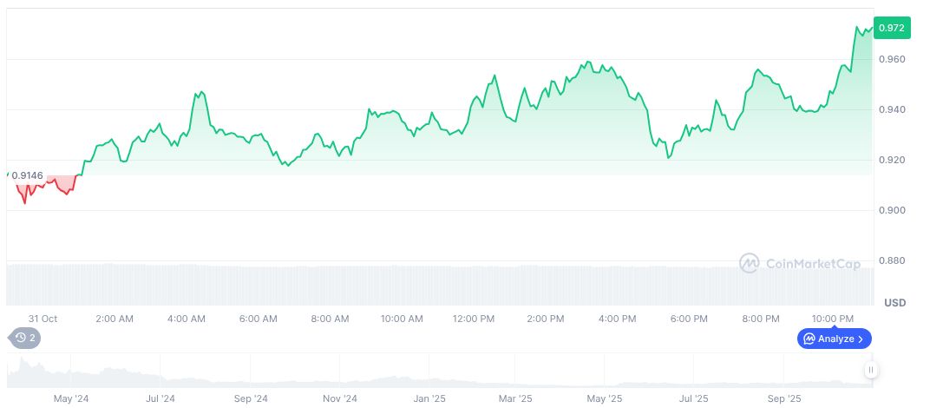Viewport: 930px width, 408px height.
Task: Click the 12:00 PM time axis label
Action: [474, 319]
